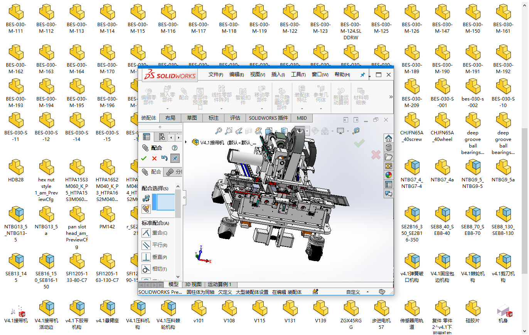Confirm the mate with the green checkmark
This screenshot has height=335, width=529.
pos(144,158)
